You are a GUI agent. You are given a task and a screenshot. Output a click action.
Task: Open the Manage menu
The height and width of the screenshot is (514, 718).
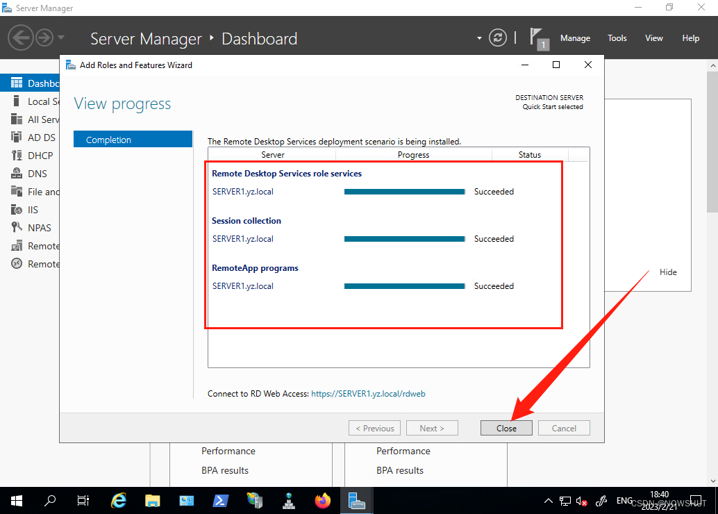pos(575,38)
